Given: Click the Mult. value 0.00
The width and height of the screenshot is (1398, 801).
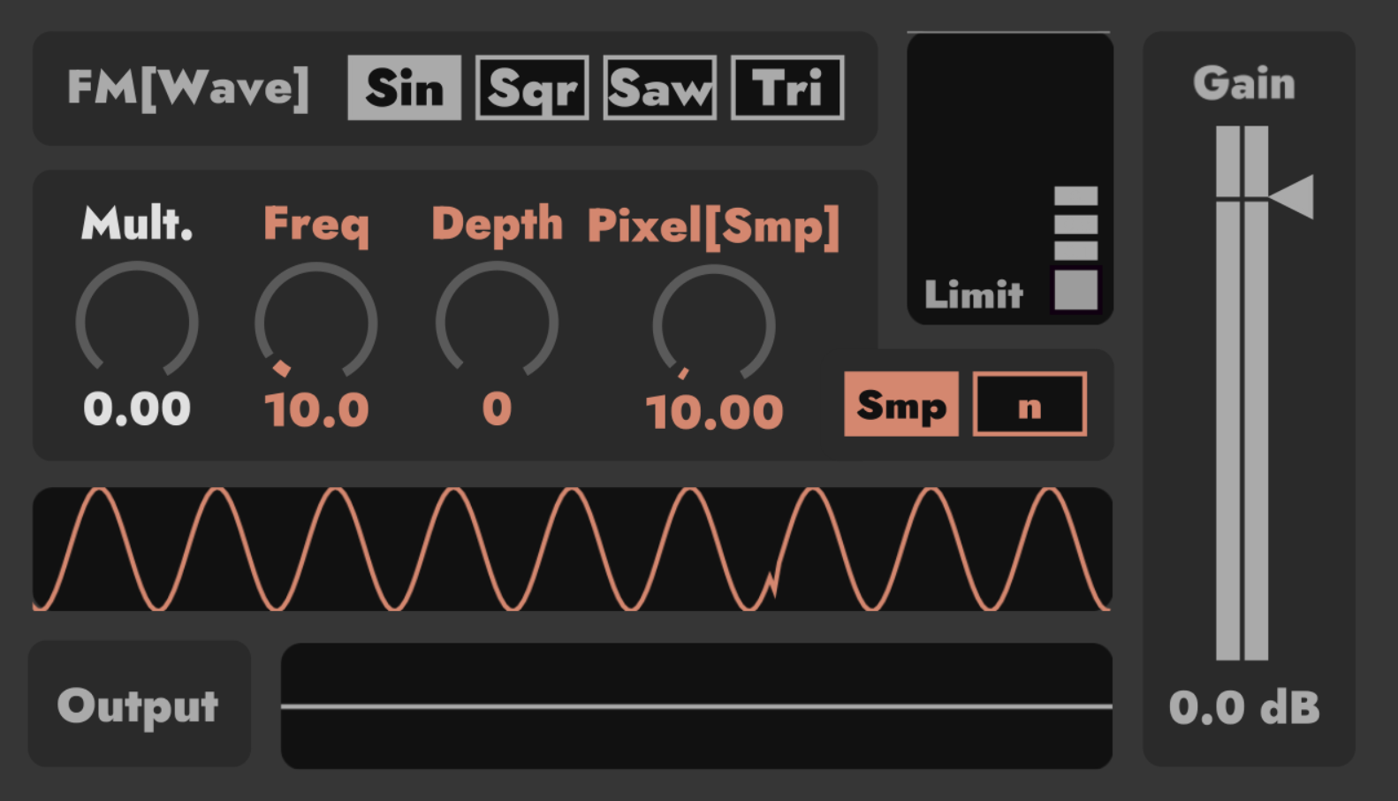Looking at the screenshot, I should pyautogui.click(x=137, y=409).
